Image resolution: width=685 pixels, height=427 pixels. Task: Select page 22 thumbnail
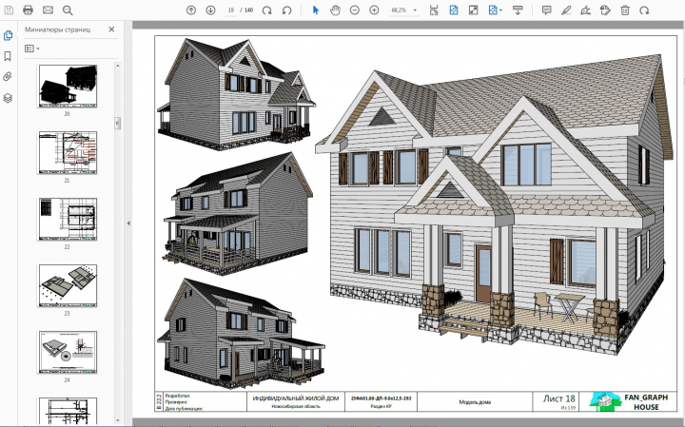68,219
